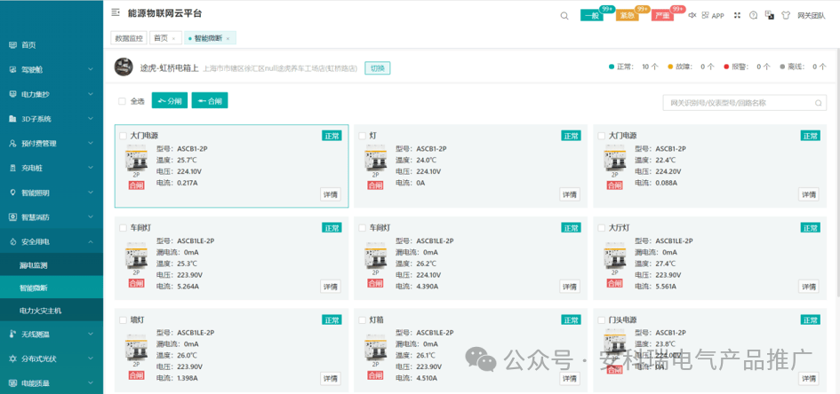Toggle fullscreen mode icon in header
Screen dimensions: 840x394
[x=737, y=15]
